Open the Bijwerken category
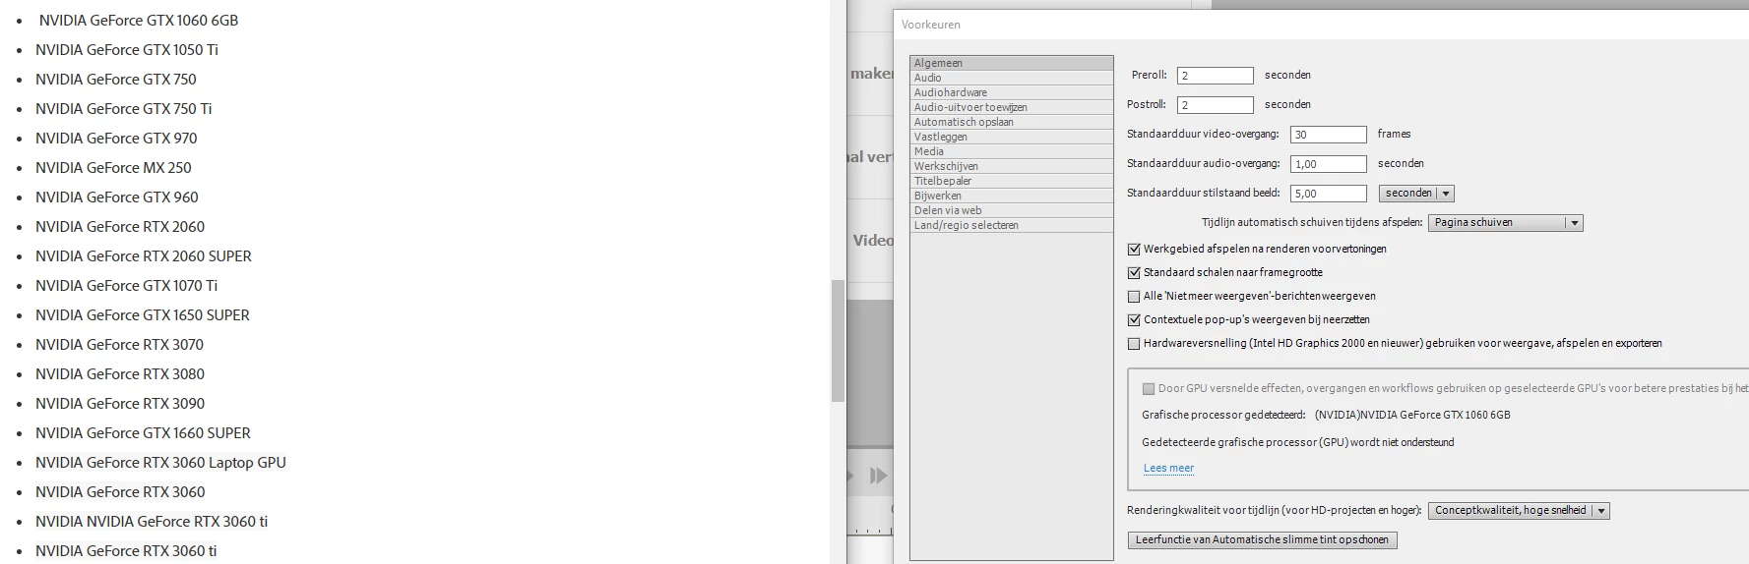 (1011, 196)
